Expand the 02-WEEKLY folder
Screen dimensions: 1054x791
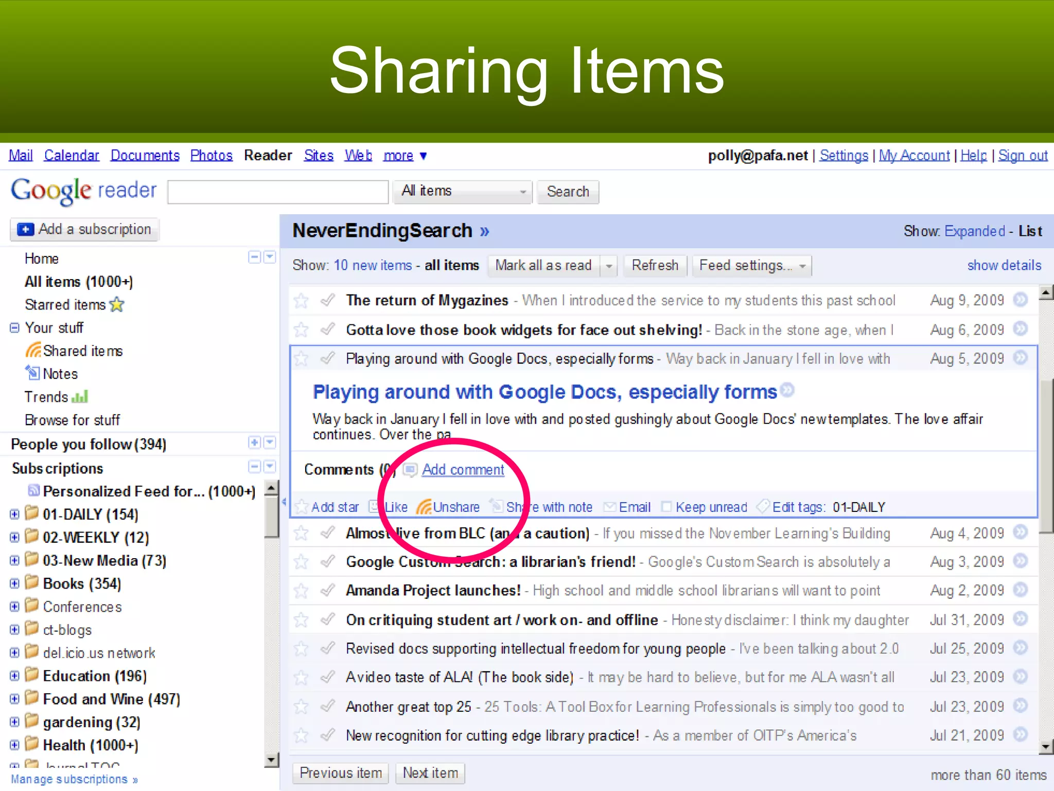[14, 537]
